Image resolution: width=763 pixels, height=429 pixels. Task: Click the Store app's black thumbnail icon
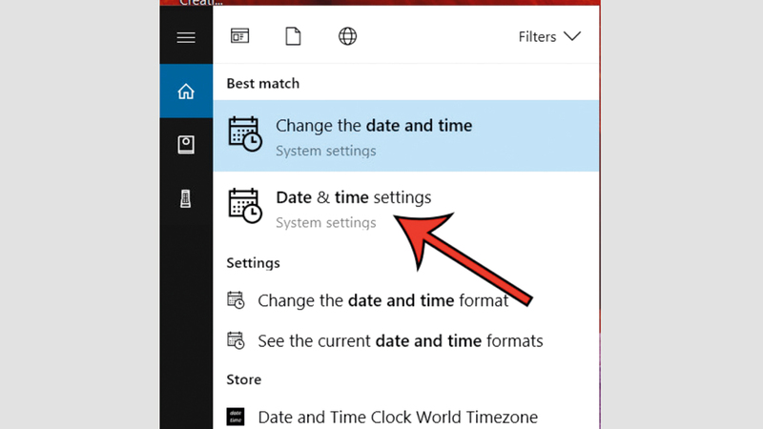click(236, 417)
